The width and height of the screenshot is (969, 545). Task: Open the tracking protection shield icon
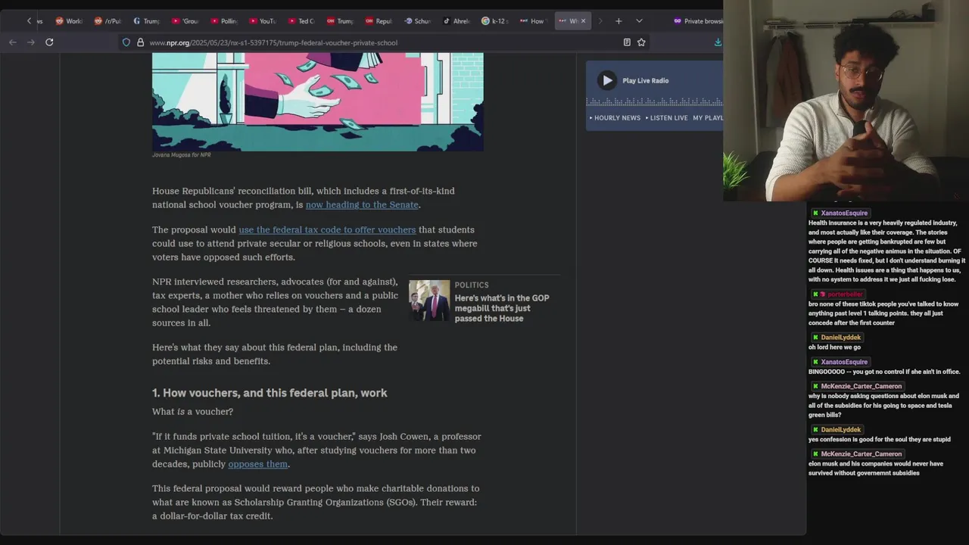[126, 42]
